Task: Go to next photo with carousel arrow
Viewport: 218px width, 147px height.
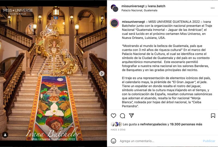Action: [x=102, y=73]
